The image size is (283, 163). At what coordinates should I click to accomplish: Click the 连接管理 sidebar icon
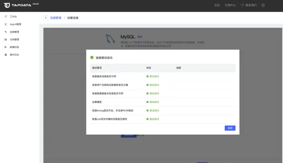[x=5, y=32]
